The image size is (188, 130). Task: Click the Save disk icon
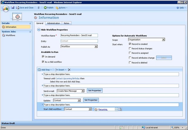(x=13, y=8)
